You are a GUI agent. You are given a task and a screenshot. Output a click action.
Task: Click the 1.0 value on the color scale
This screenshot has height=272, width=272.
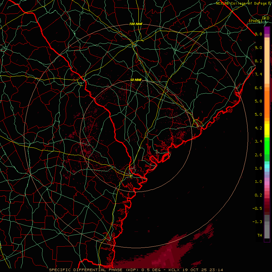258,182
